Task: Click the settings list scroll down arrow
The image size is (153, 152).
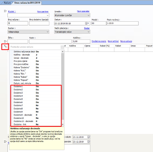Action: point(63,124)
